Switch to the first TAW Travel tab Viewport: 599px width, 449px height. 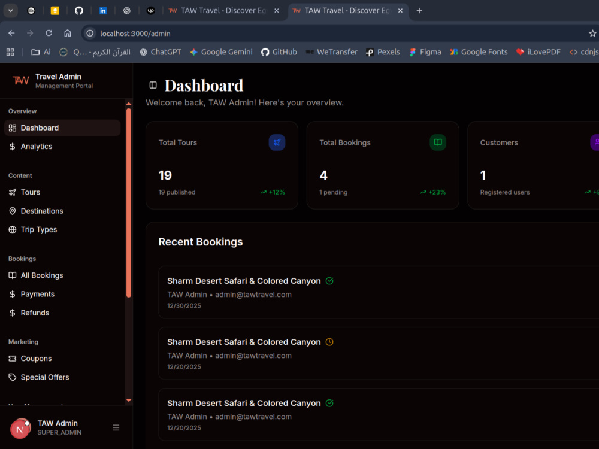[224, 11]
